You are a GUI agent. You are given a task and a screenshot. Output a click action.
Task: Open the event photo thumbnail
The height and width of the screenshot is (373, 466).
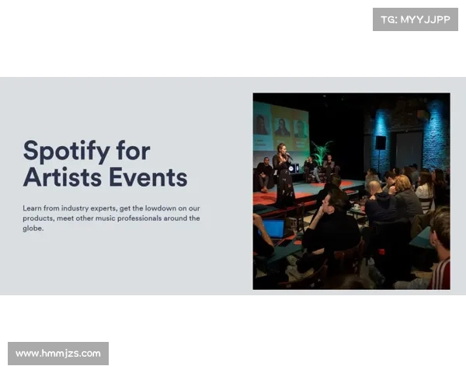pos(351,191)
